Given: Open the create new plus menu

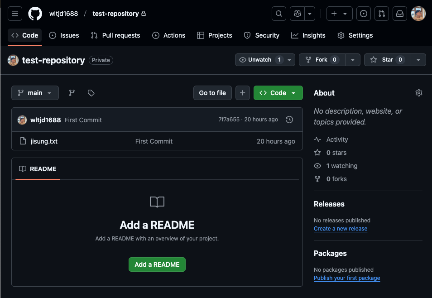Looking at the screenshot, I should (x=340, y=14).
